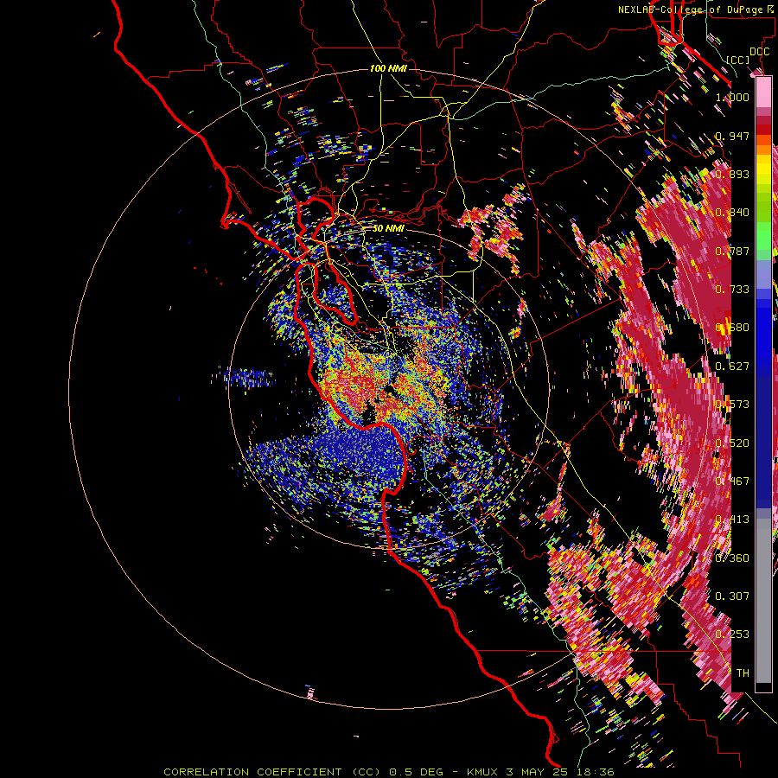Click the 0.467 scale value
This screenshot has width=778, height=778.
coord(732,481)
